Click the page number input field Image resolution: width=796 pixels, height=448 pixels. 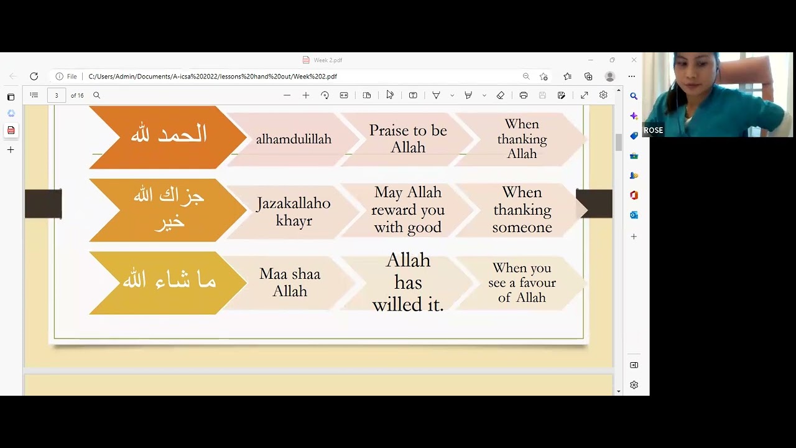pos(57,95)
